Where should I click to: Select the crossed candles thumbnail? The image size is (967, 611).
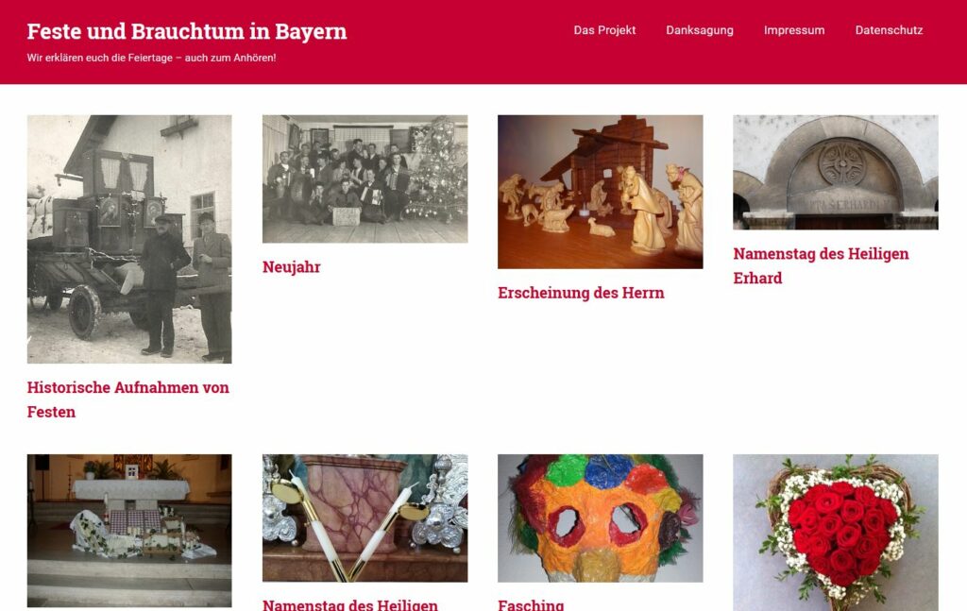pos(365,518)
